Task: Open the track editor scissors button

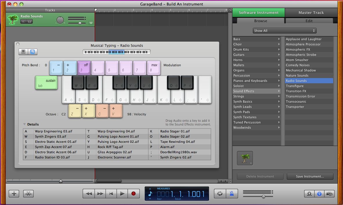Action: click(x=28, y=193)
